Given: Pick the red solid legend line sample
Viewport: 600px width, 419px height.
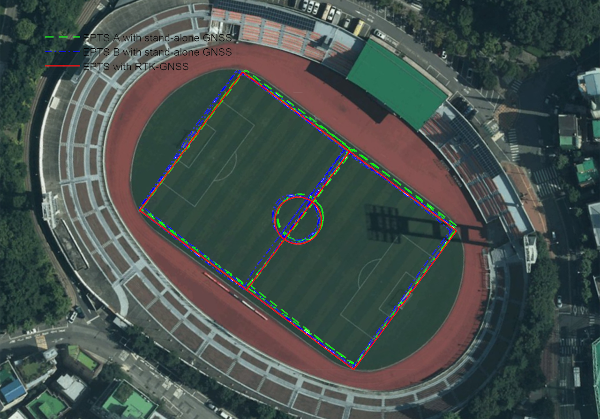Looking at the screenshot, I should (62, 67).
